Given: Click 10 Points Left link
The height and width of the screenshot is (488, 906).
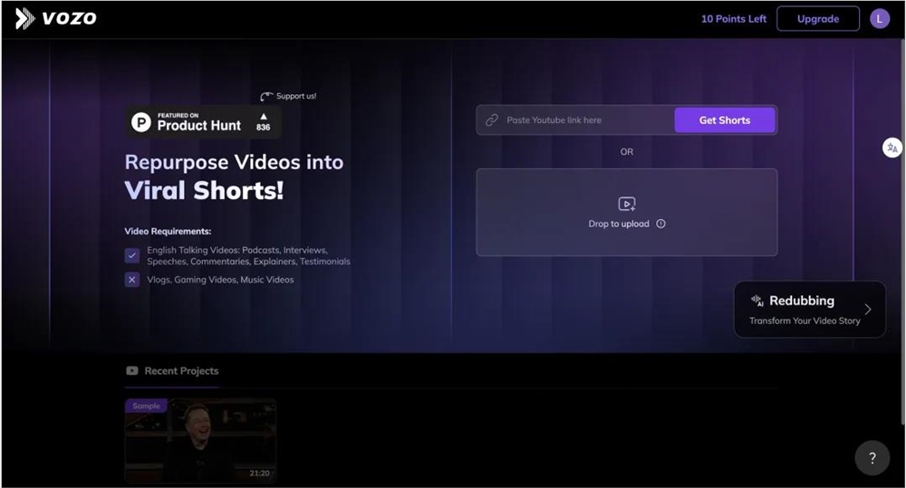Looking at the screenshot, I should [733, 19].
